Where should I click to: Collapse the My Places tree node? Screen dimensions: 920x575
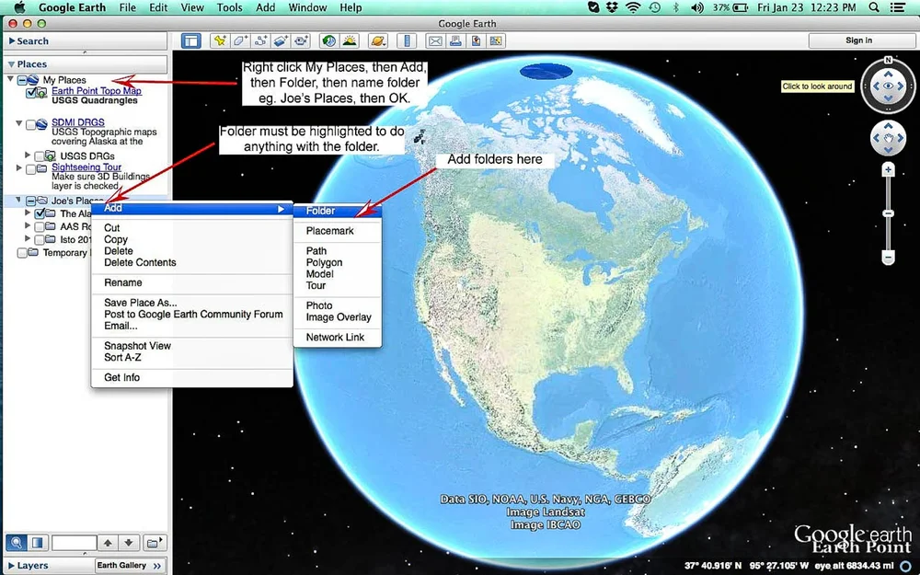pyautogui.click(x=10, y=78)
